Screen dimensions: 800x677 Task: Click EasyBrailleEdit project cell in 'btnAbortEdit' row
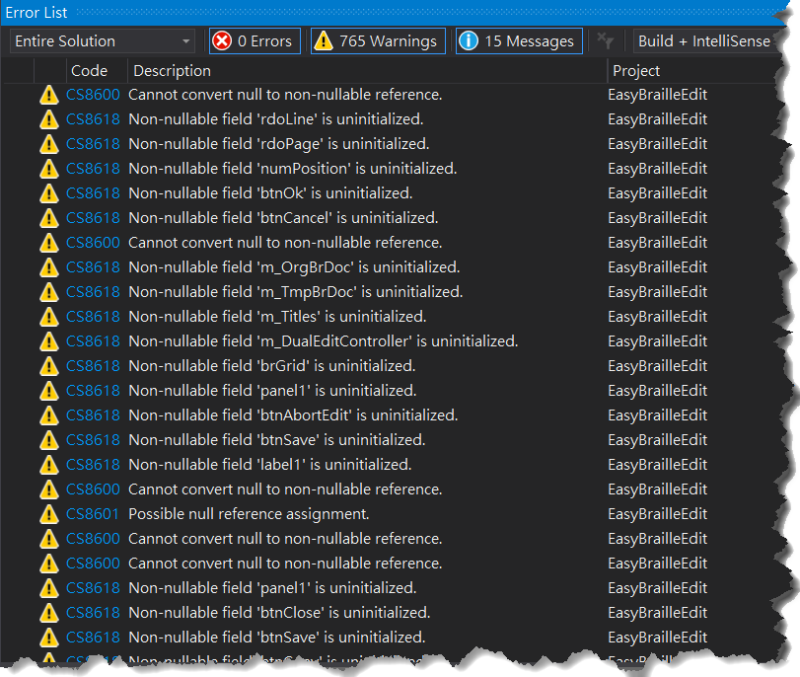(x=657, y=415)
